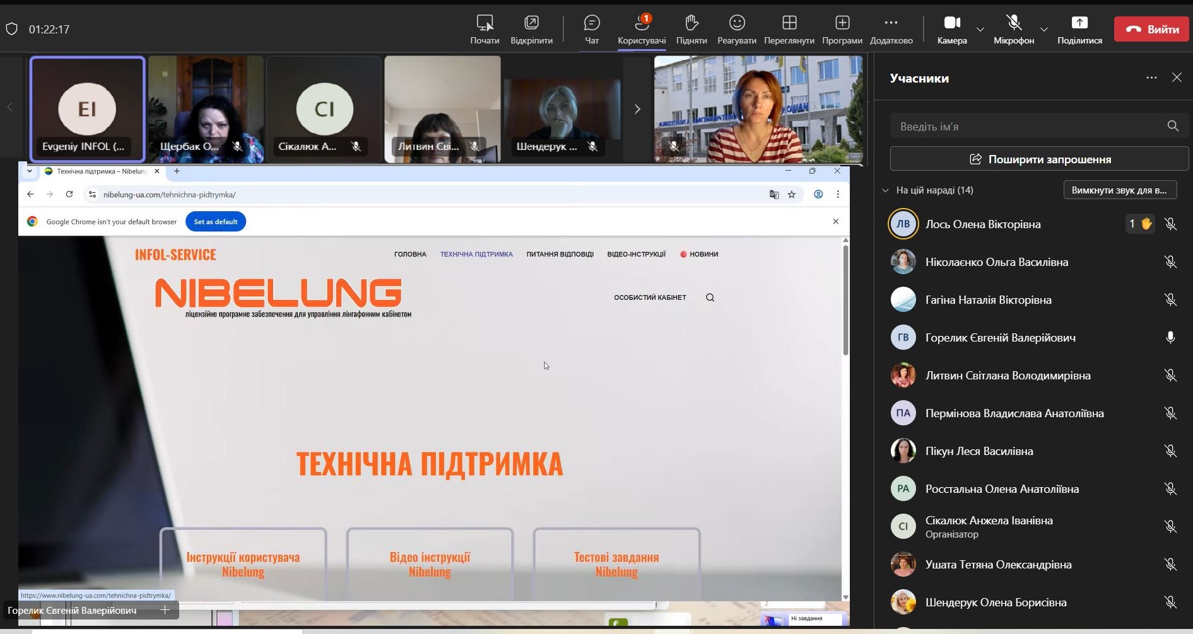Open participants panel more options ellipsis
Screen dimensions: 1193x634
1151,78
